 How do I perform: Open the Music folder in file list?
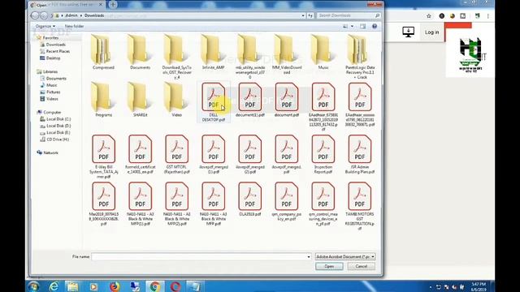(x=323, y=53)
